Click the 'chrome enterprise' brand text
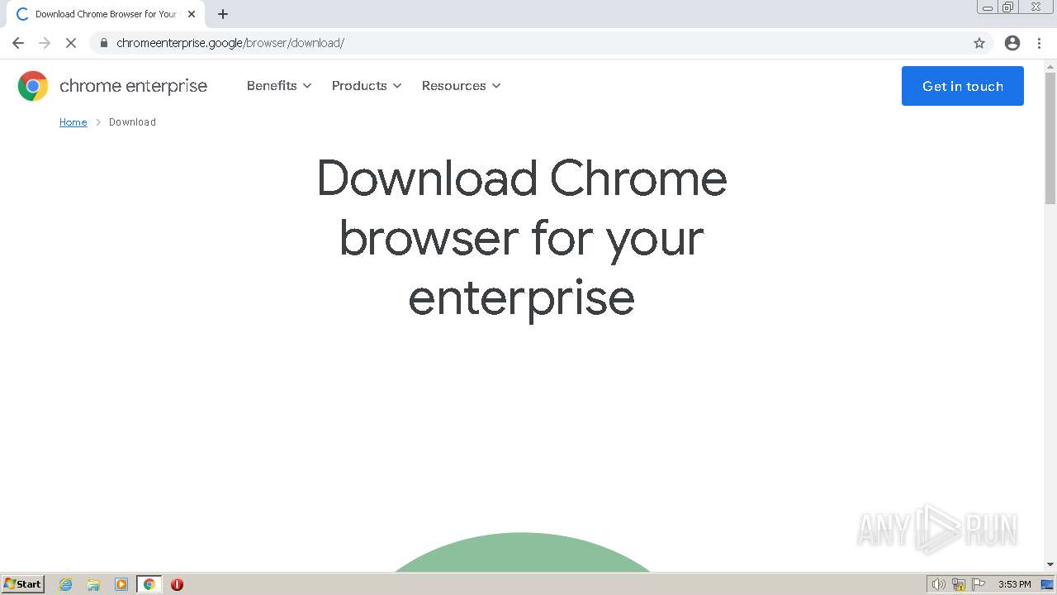1057x595 pixels. coord(133,86)
